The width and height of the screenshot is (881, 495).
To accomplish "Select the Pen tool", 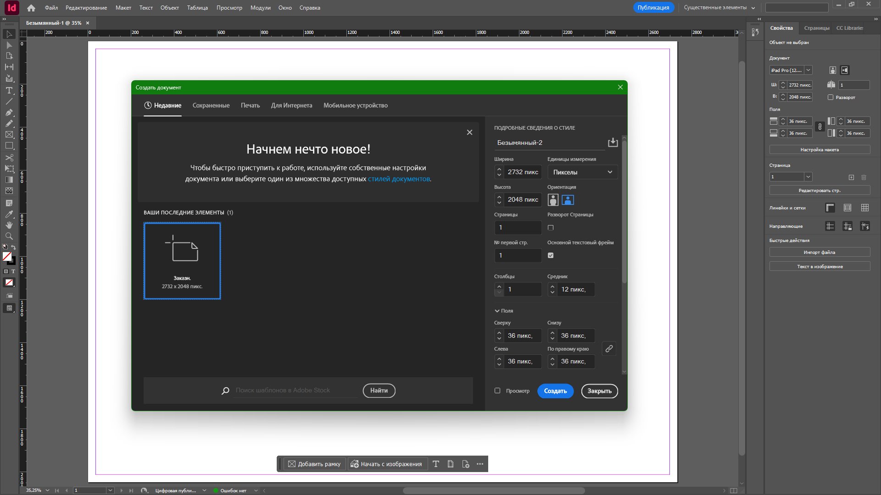I will point(9,112).
